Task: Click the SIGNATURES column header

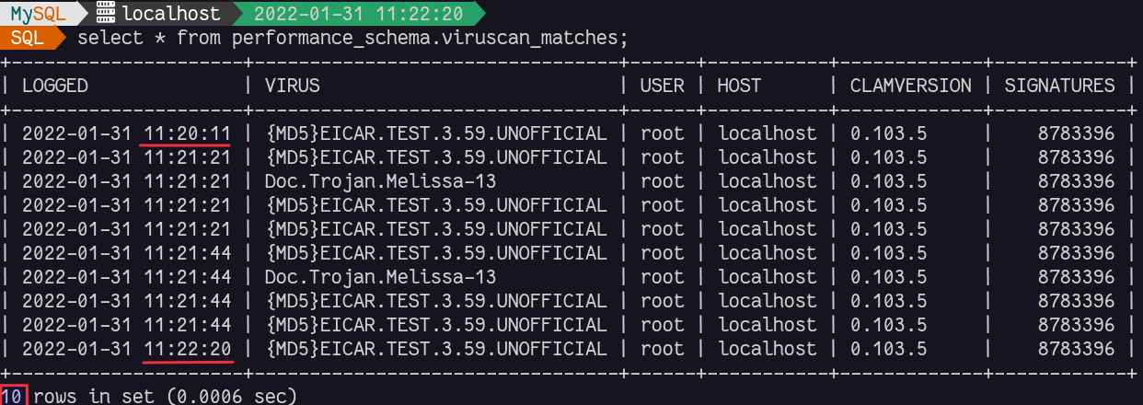Action: (1059, 86)
